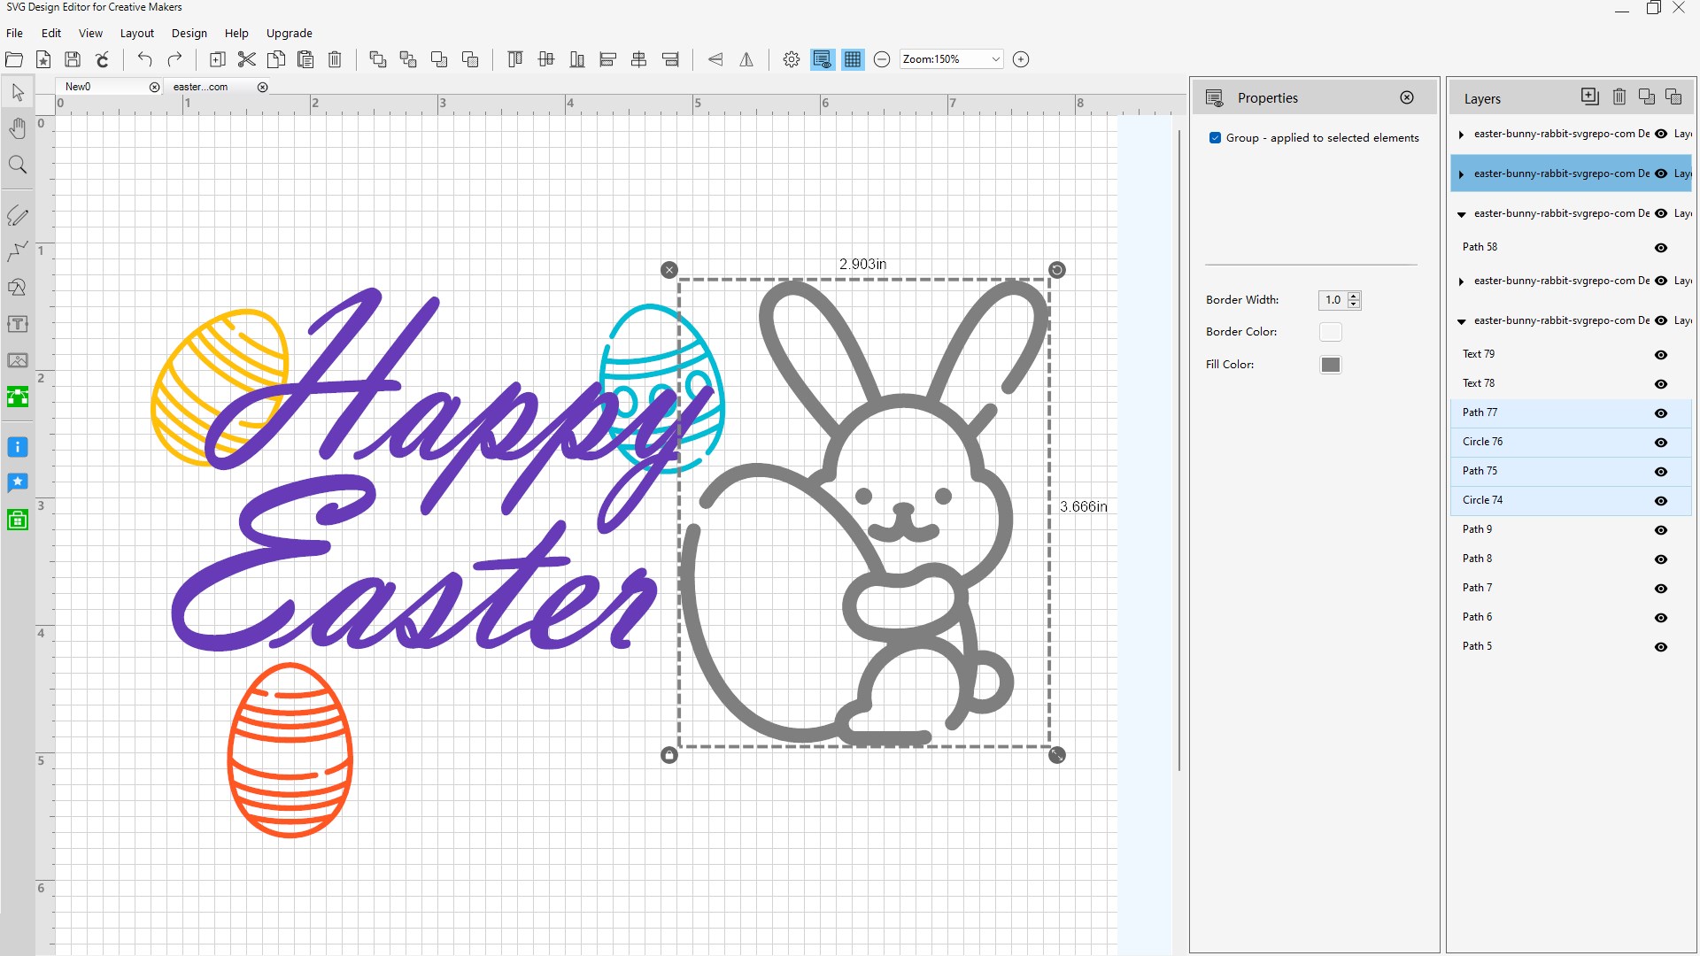
Task: Select the Hand pan tool
Action: (x=18, y=127)
